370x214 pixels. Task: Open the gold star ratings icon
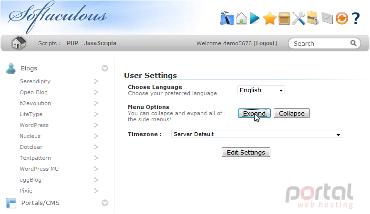(x=269, y=19)
